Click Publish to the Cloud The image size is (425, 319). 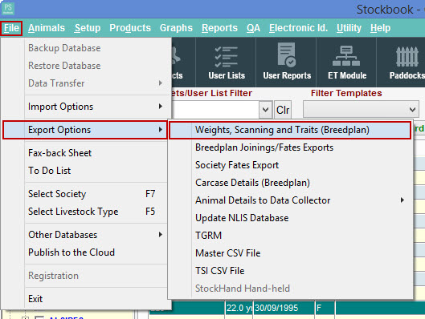[x=72, y=252]
